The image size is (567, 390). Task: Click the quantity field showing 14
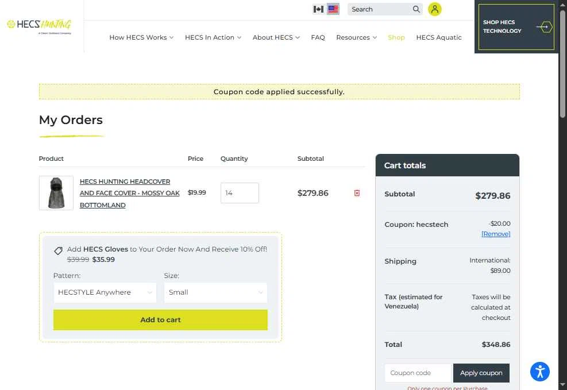pos(240,193)
